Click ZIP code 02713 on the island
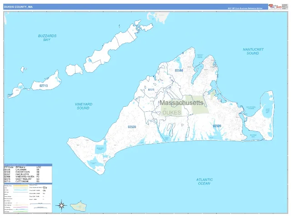The width and height of the screenshot is (291, 218). point(44,86)
